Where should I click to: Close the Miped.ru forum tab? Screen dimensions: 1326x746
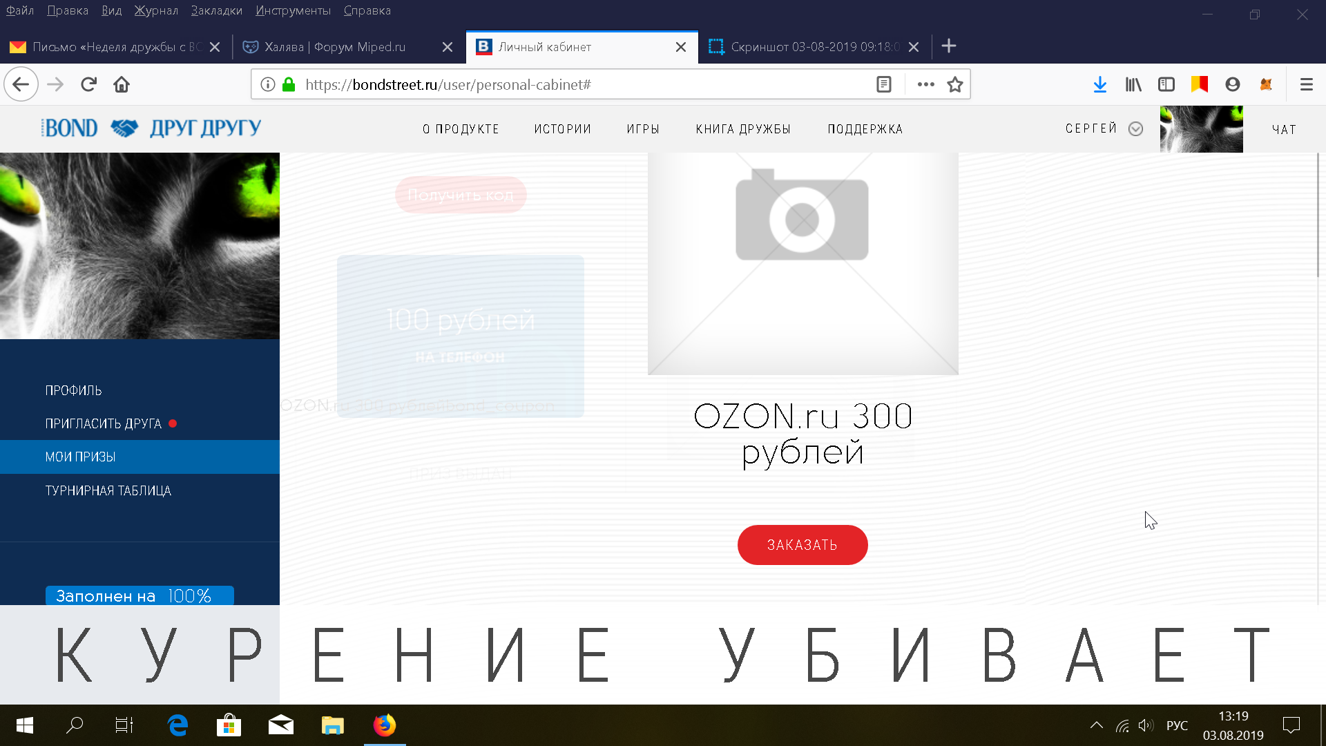coord(448,47)
